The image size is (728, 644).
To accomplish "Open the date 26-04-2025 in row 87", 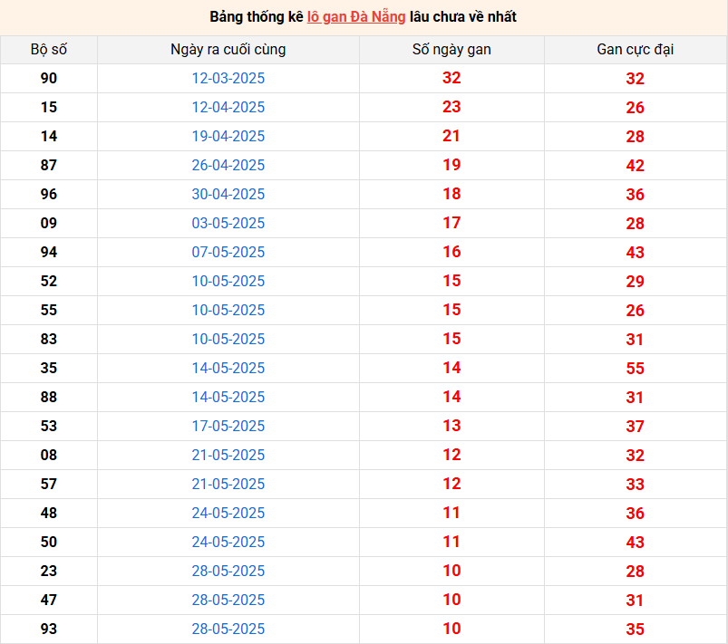I will point(228,166).
